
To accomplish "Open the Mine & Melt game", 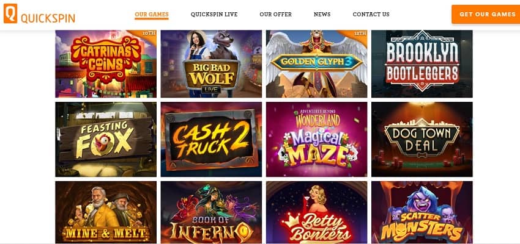I will click(106, 212).
